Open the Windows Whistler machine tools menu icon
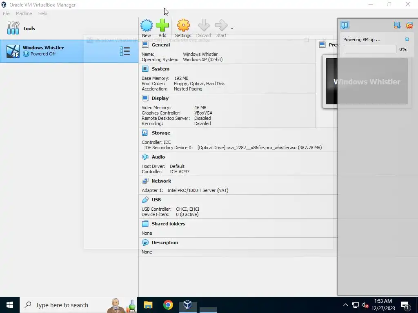The height and width of the screenshot is (313, 418). 125,51
